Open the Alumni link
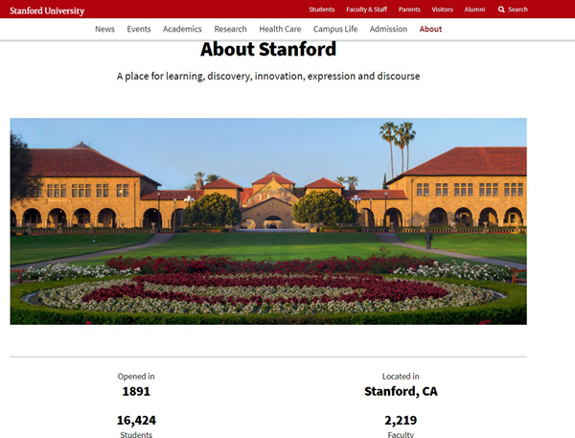The width and height of the screenshot is (575, 438). click(x=474, y=10)
